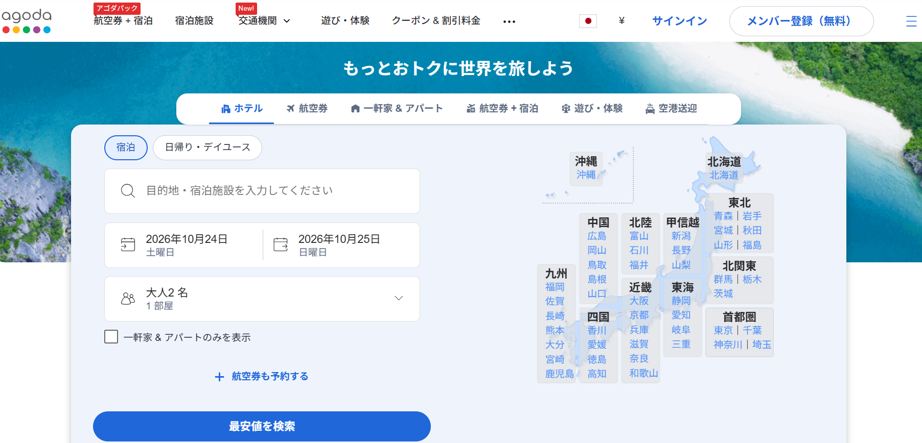Click the destination input field
This screenshot has height=443, width=922.
pyautogui.click(x=262, y=191)
